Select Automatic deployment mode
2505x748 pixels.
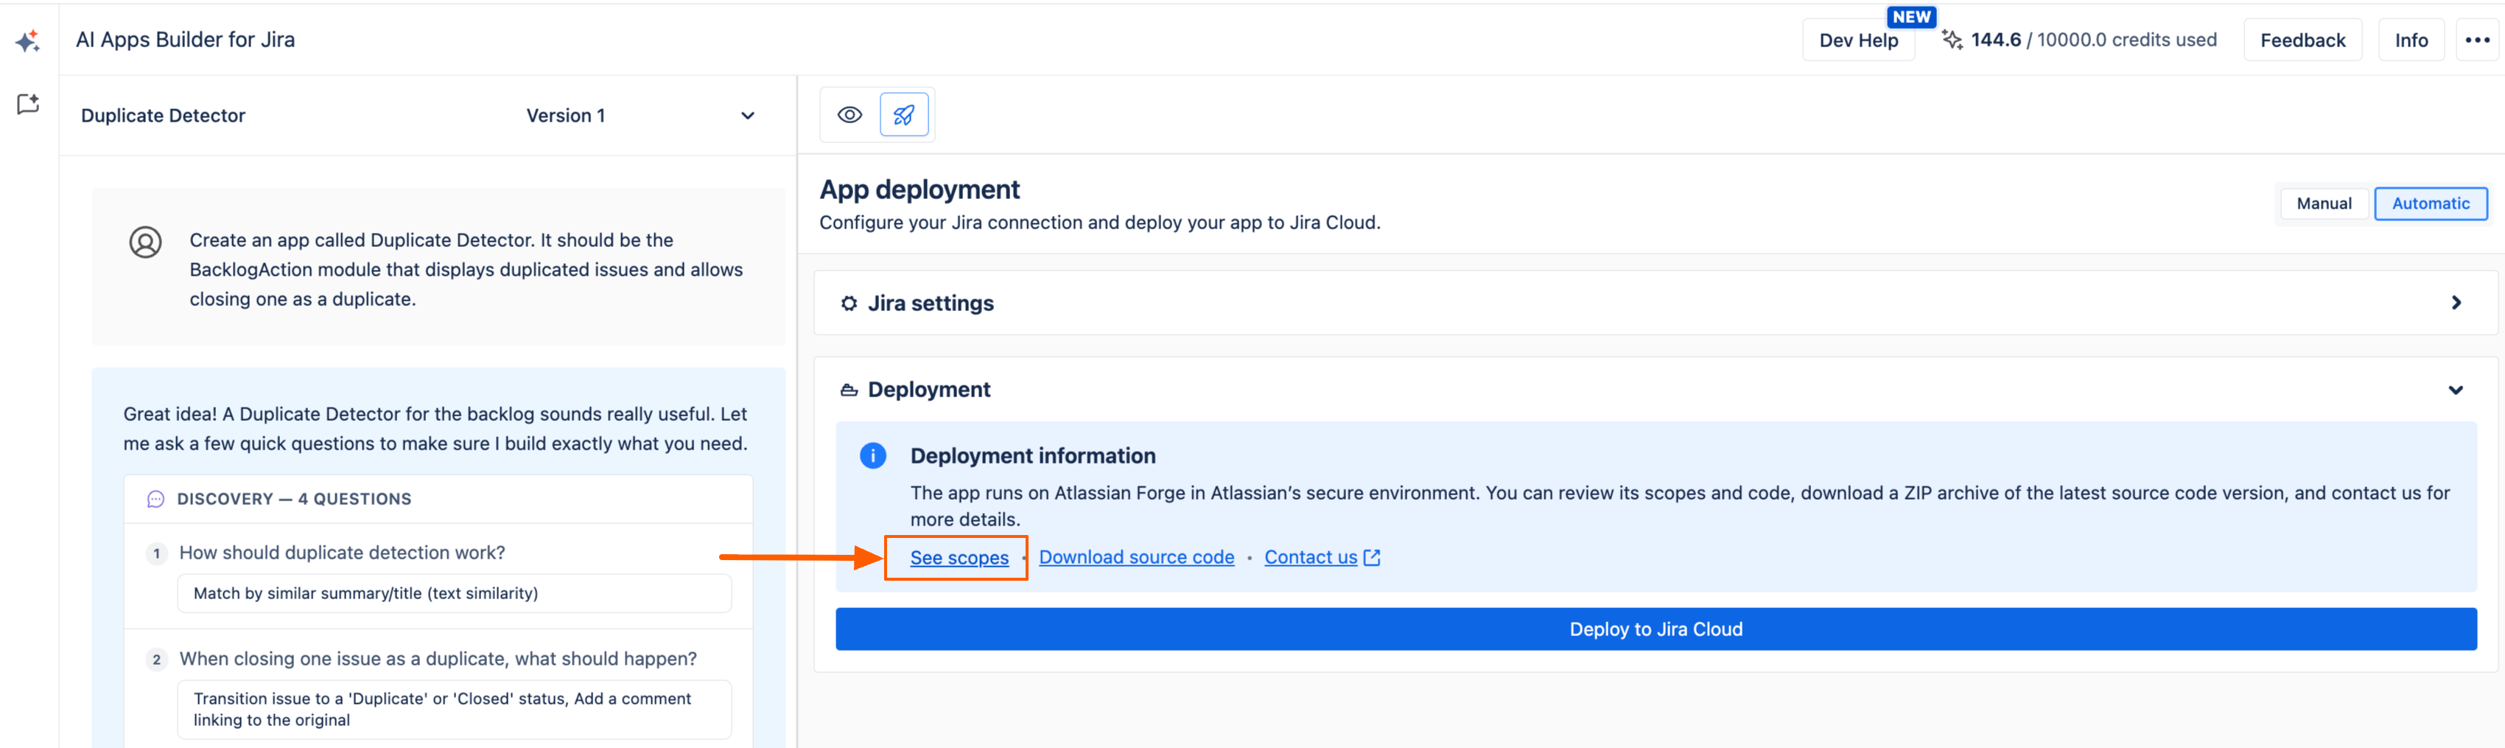(x=2430, y=203)
